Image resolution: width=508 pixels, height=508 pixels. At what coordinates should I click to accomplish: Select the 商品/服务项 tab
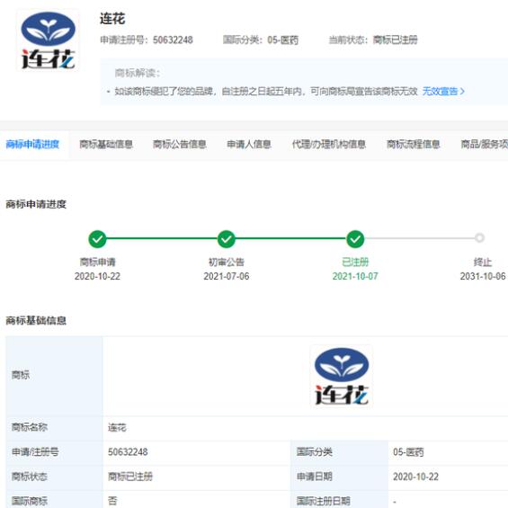click(x=484, y=144)
